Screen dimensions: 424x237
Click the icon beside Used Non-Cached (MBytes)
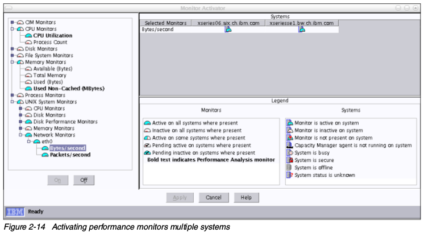(x=29, y=88)
